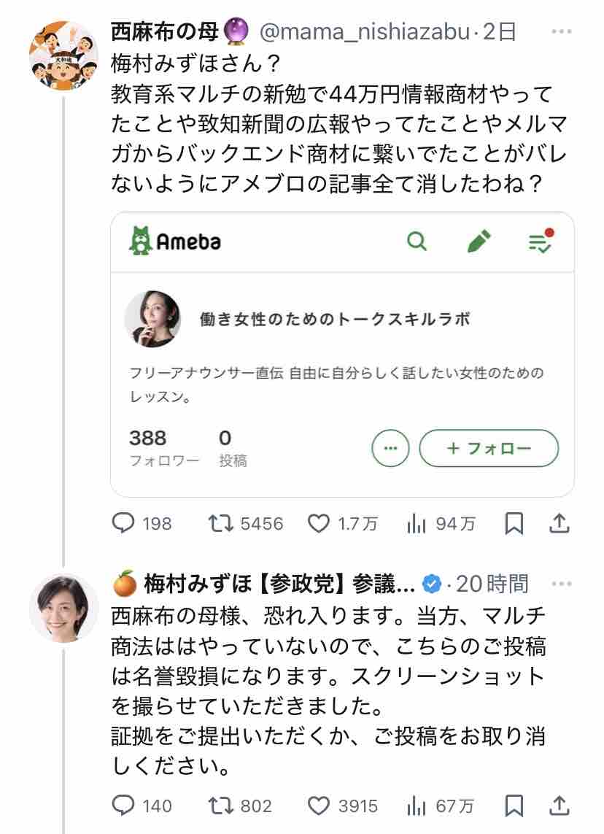Screen dimensions: 604x834
Task: Like the tweet with 1.7万 likes
Action: pos(319,523)
